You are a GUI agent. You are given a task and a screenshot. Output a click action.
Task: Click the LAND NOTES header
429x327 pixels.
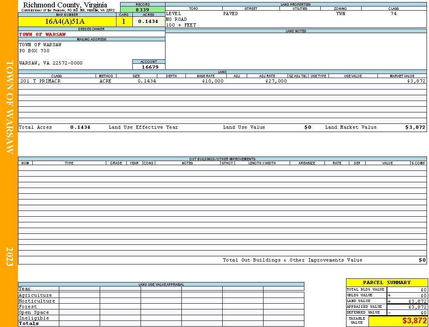pyautogui.click(x=296, y=31)
